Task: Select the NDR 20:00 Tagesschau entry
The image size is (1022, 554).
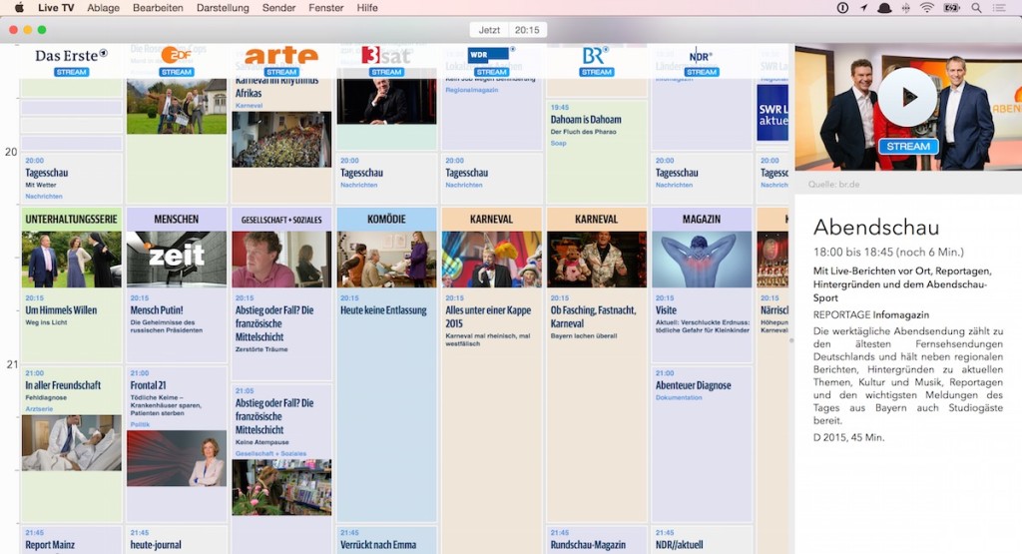Action: click(x=702, y=178)
